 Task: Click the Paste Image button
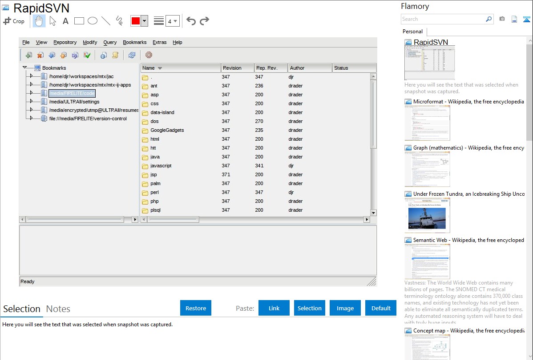[345, 308]
